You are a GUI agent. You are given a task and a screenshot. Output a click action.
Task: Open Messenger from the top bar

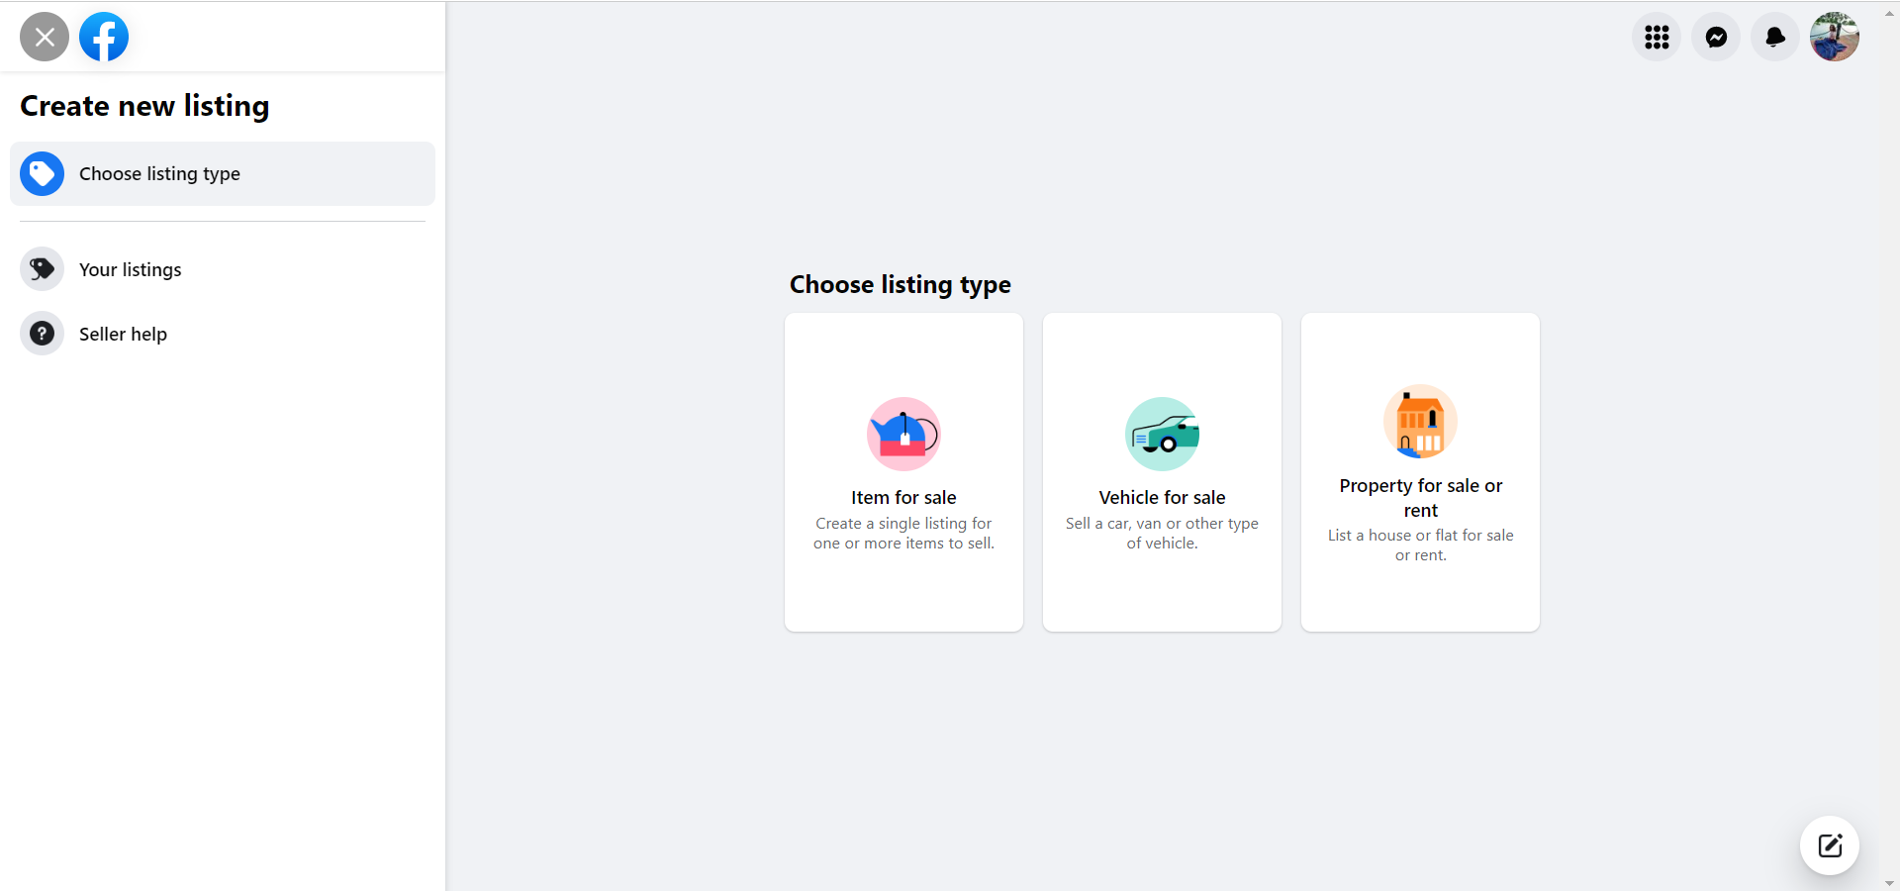[x=1716, y=38]
